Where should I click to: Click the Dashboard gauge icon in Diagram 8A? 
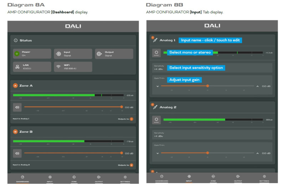tap(22, 177)
